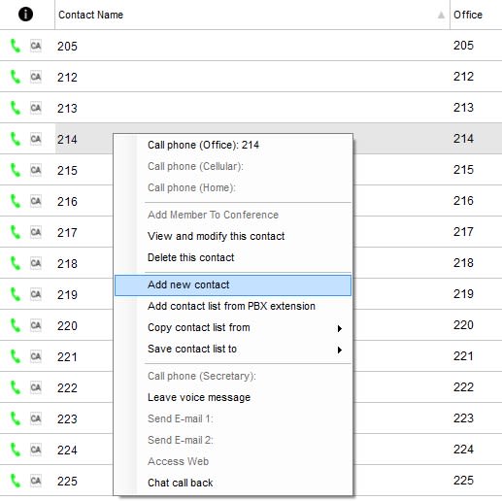Click the CA icon for contact 225
This screenshot has height=501, width=502.
(36, 481)
